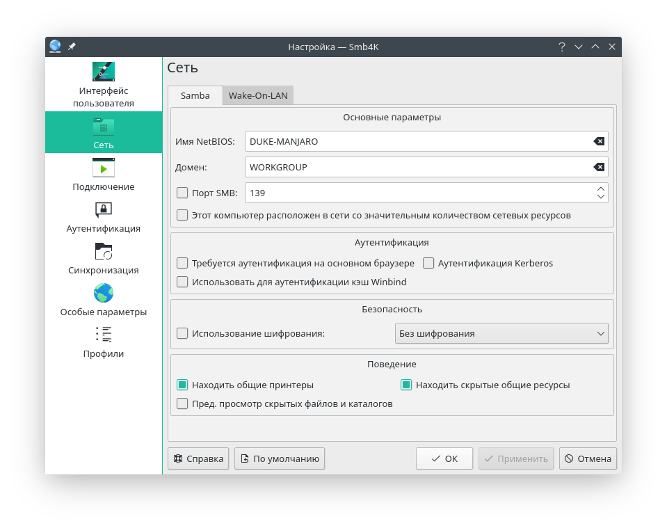Open the Подключение page with the play icon

point(104,174)
